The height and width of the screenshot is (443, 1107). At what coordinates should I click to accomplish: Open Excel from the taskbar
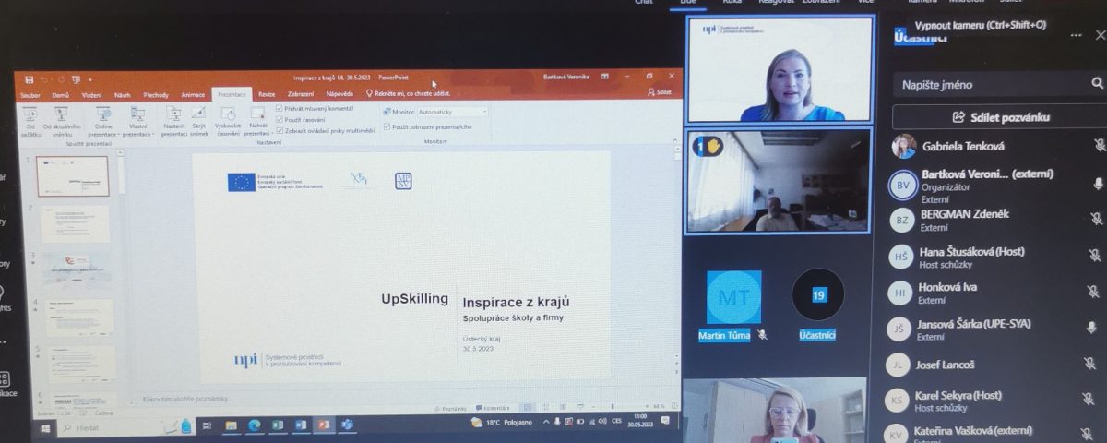click(278, 425)
